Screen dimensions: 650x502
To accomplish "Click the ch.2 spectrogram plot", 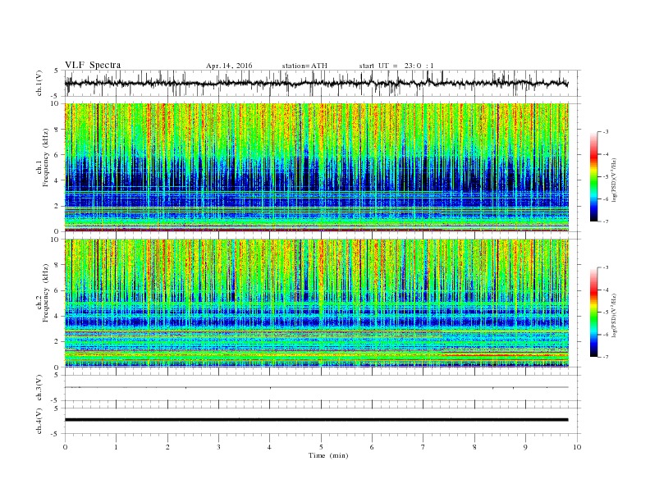I will pos(317,303).
